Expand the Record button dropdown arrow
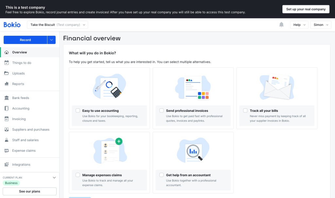 [x=52, y=40]
